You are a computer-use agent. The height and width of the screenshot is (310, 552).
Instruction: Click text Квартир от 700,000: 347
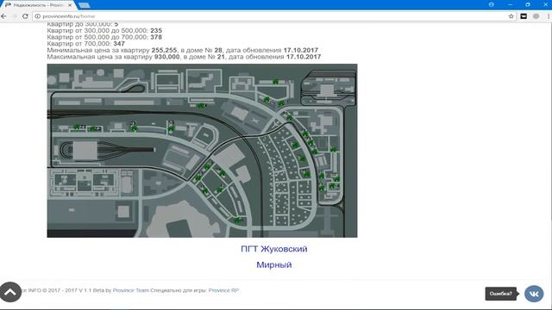click(86, 44)
